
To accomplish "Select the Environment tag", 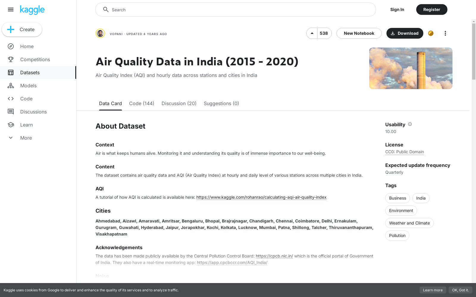I will pos(401,211).
